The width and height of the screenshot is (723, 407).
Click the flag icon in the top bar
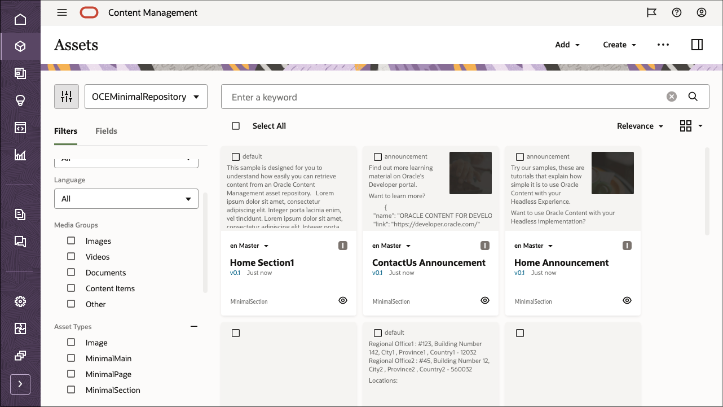point(651,12)
